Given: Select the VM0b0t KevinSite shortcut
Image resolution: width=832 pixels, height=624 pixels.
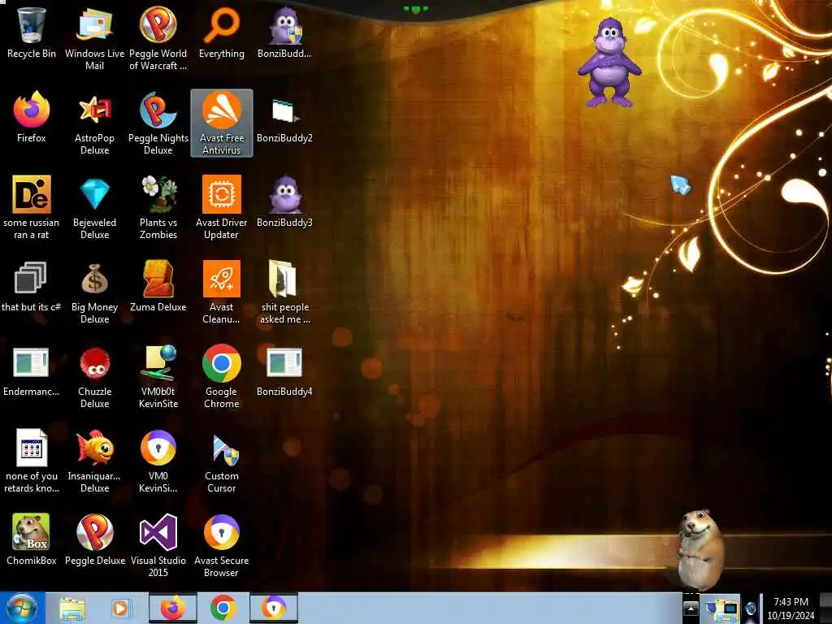Looking at the screenshot, I should [158, 377].
